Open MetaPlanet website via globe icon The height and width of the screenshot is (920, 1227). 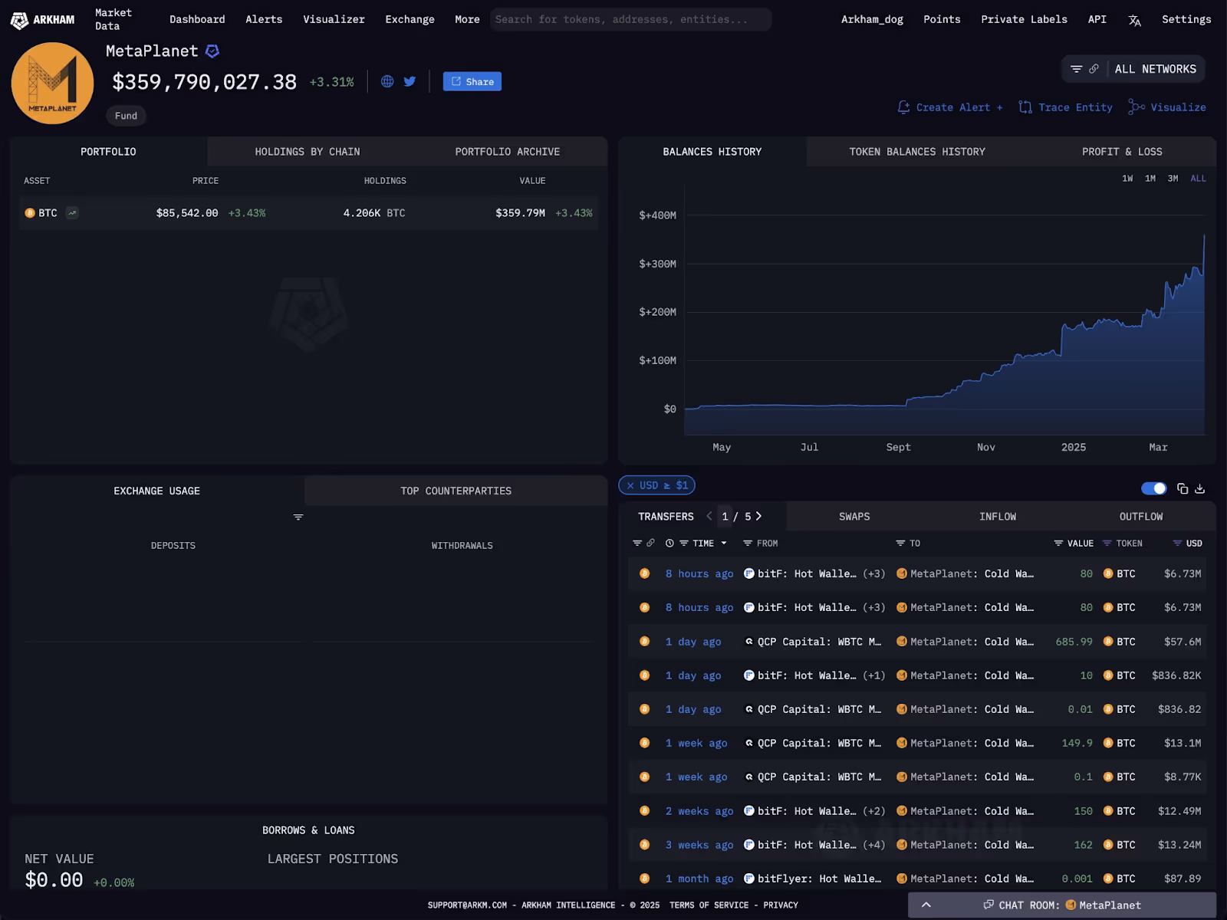click(x=387, y=81)
